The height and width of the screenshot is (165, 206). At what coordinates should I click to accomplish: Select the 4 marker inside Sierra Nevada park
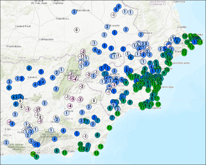(x=55, y=139)
